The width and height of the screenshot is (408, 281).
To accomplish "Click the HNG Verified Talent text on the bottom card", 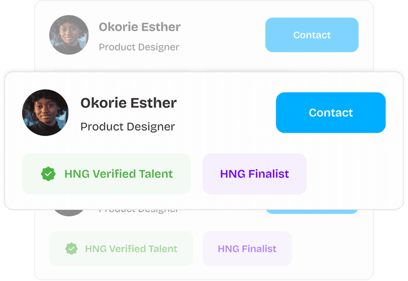I will tap(131, 249).
